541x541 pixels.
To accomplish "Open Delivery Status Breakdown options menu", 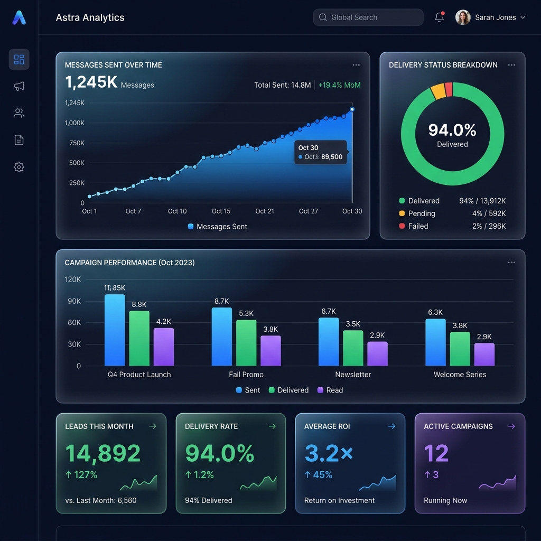I will pyautogui.click(x=511, y=65).
